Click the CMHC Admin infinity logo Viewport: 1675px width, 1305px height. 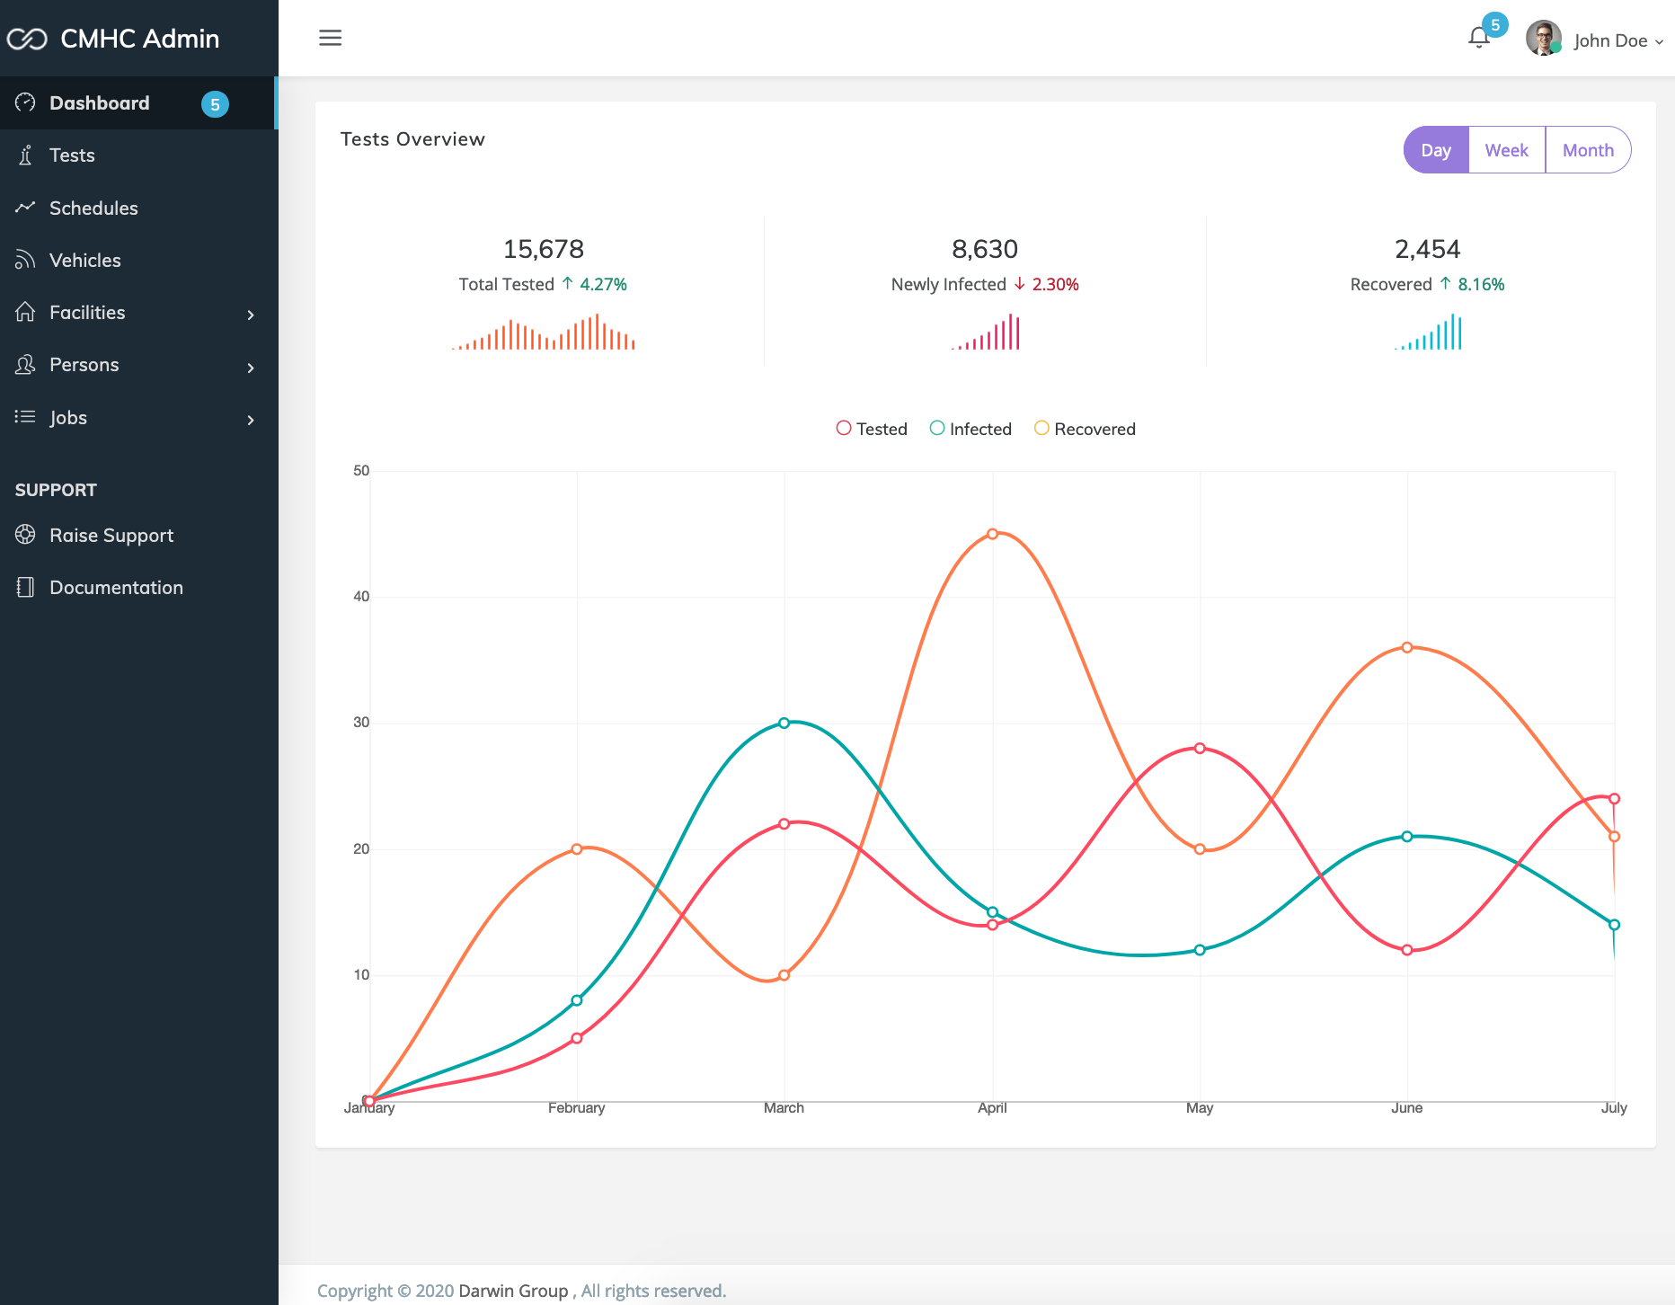click(27, 39)
